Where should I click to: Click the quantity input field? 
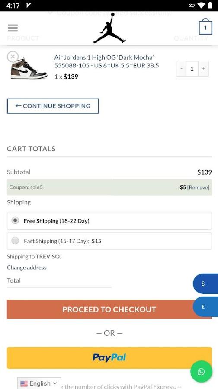[192, 68]
